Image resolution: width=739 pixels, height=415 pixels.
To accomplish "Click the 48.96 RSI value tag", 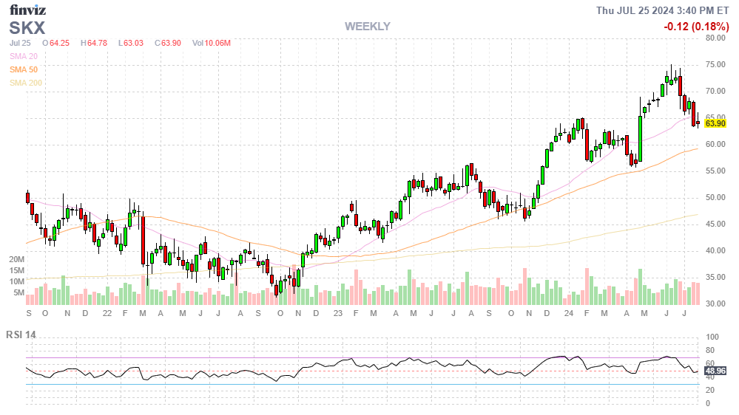I will [x=715, y=371].
